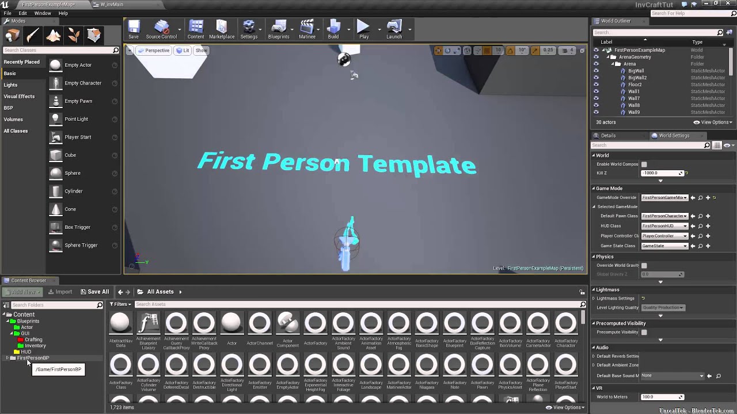Select Geometry Editing mode icon
The width and height of the screenshot is (737, 414).
pyautogui.click(x=94, y=36)
